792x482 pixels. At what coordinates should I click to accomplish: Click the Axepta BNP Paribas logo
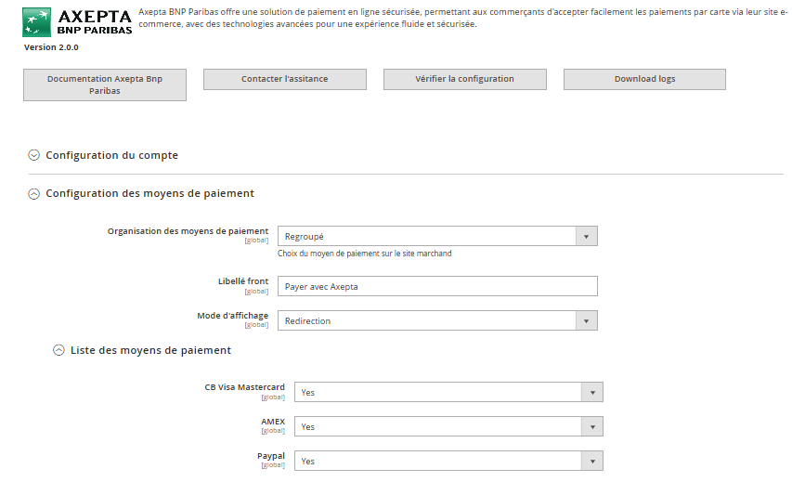tap(76, 21)
